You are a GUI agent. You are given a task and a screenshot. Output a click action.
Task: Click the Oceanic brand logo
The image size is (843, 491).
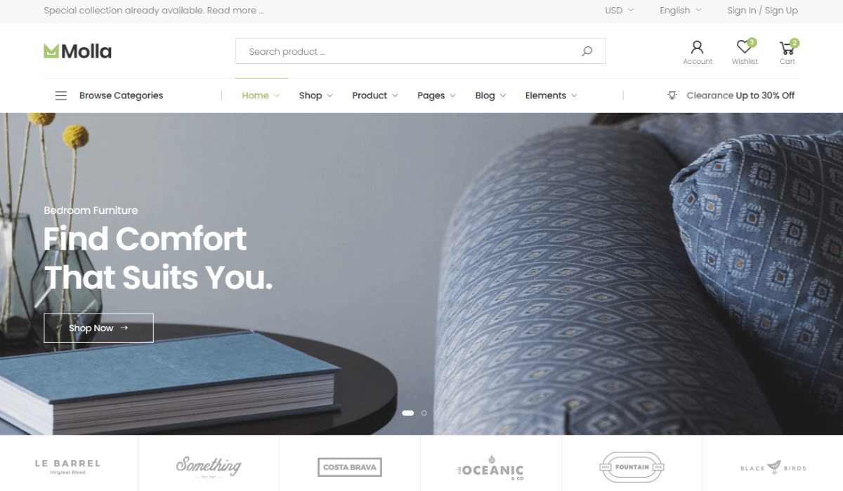490,469
